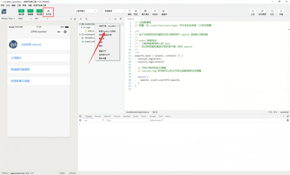Click the 编译 compile refresh icon

[130, 11]
